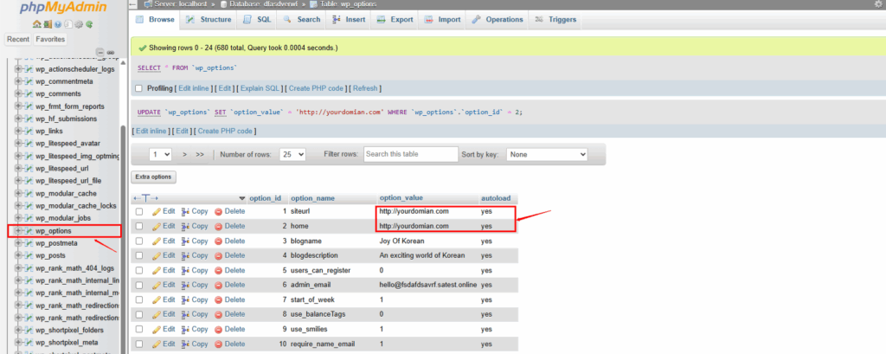Click the Copy icon for home row

tap(185, 226)
